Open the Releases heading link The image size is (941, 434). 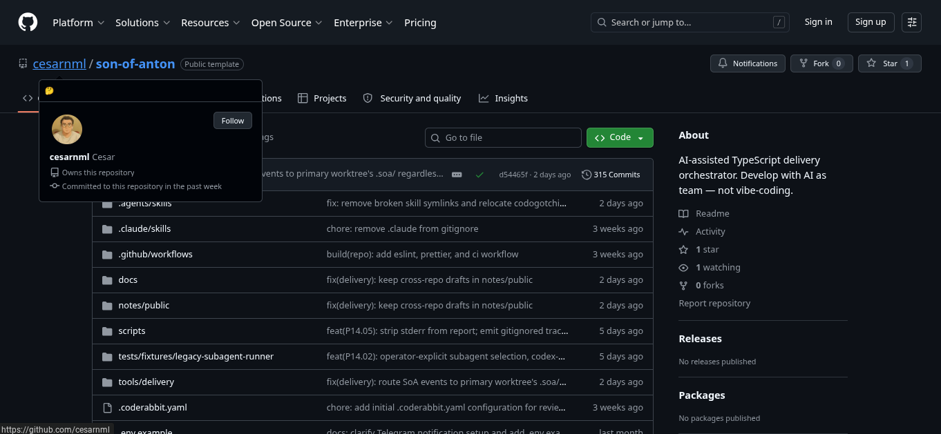700,339
